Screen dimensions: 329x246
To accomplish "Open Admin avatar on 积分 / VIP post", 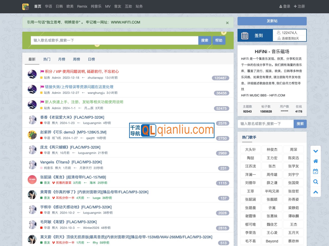I will click(x=32, y=74).
